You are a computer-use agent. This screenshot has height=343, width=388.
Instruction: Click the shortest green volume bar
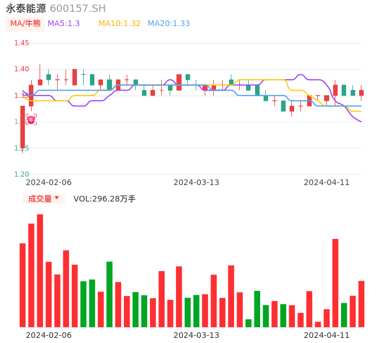point(248,323)
